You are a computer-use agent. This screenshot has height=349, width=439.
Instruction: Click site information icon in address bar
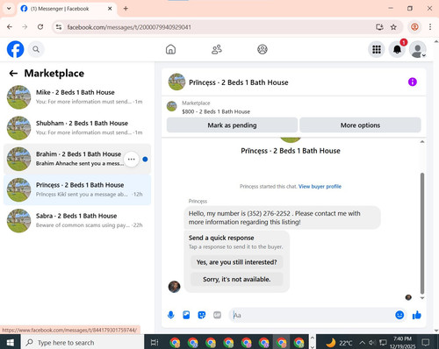click(x=59, y=27)
